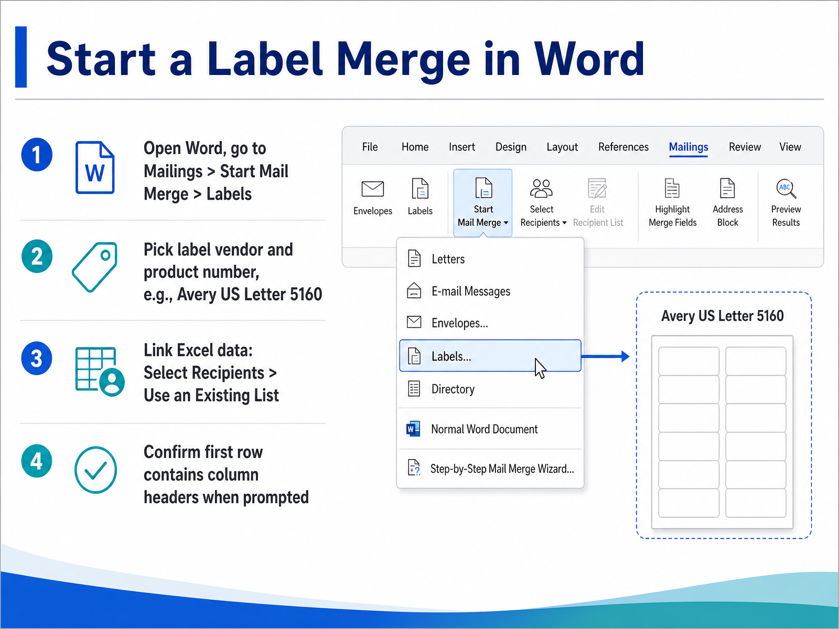Viewport: 839px width, 629px height.
Task: Choose Directory menu entry
Action: tap(490, 389)
